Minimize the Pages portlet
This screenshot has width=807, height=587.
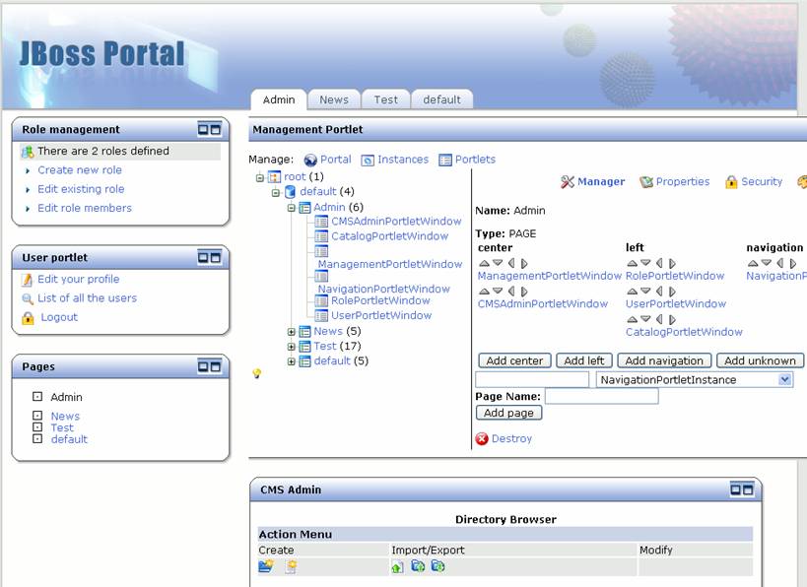pos(203,366)
